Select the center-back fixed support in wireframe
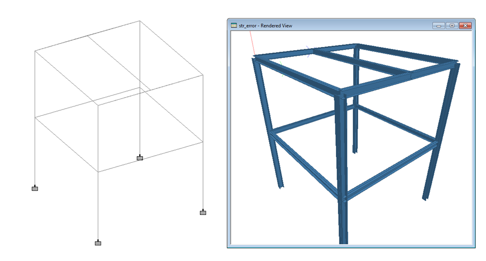 tap(140, 158)
